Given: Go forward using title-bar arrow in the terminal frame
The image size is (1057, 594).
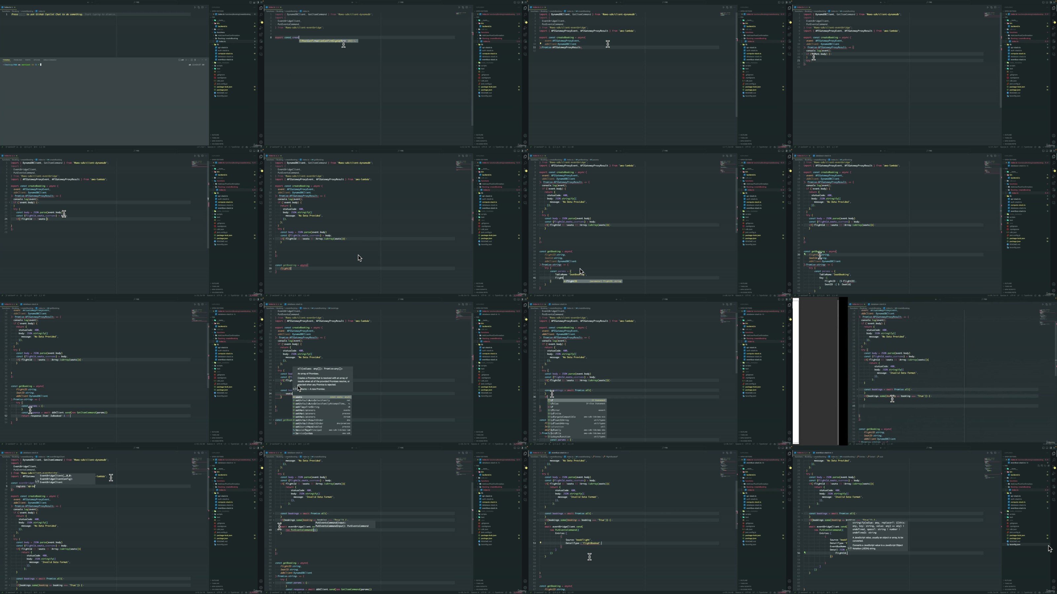Looking at the screenshot, I should click(92, 2).
